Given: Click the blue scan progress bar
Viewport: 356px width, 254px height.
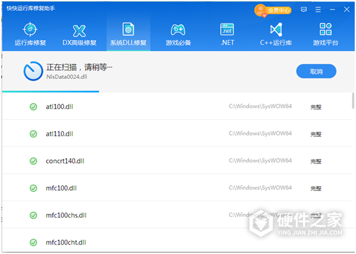Looking at the screenshot, I should pos(50,92).
